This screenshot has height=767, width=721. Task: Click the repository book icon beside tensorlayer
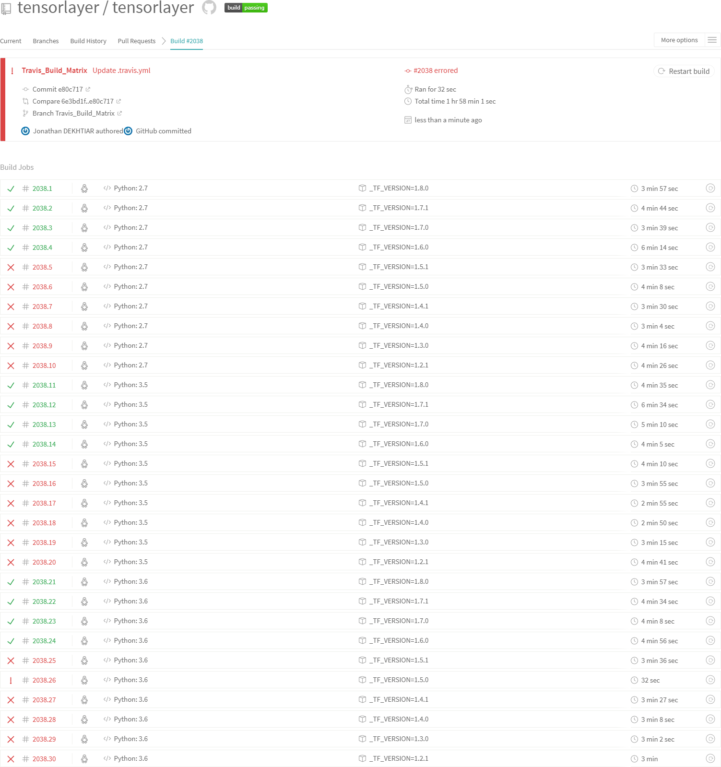[6, 9]
